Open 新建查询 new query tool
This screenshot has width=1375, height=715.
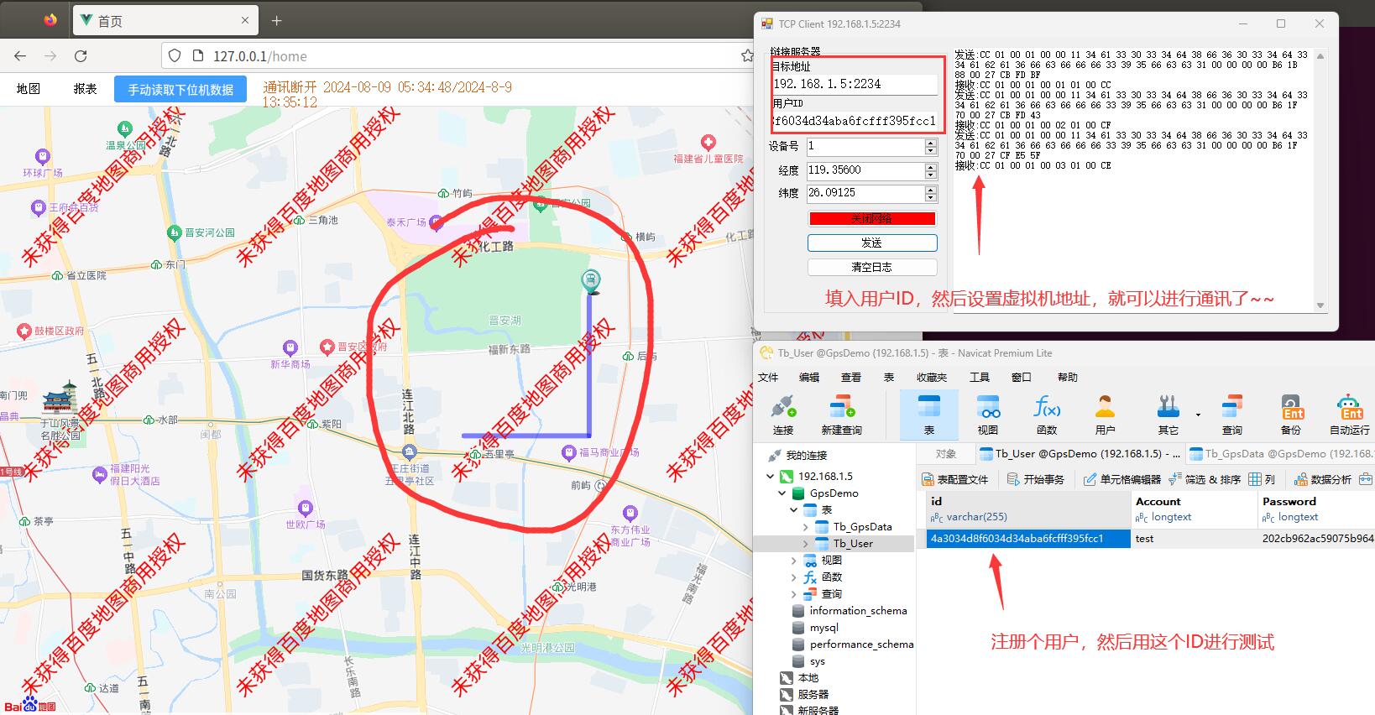click(x=841, y=415)
